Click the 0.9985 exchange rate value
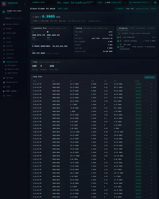This screenshot has height=199, width=159. pos(48,17)
